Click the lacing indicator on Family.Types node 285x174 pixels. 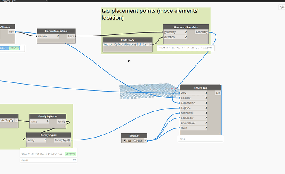click(69, 145)
